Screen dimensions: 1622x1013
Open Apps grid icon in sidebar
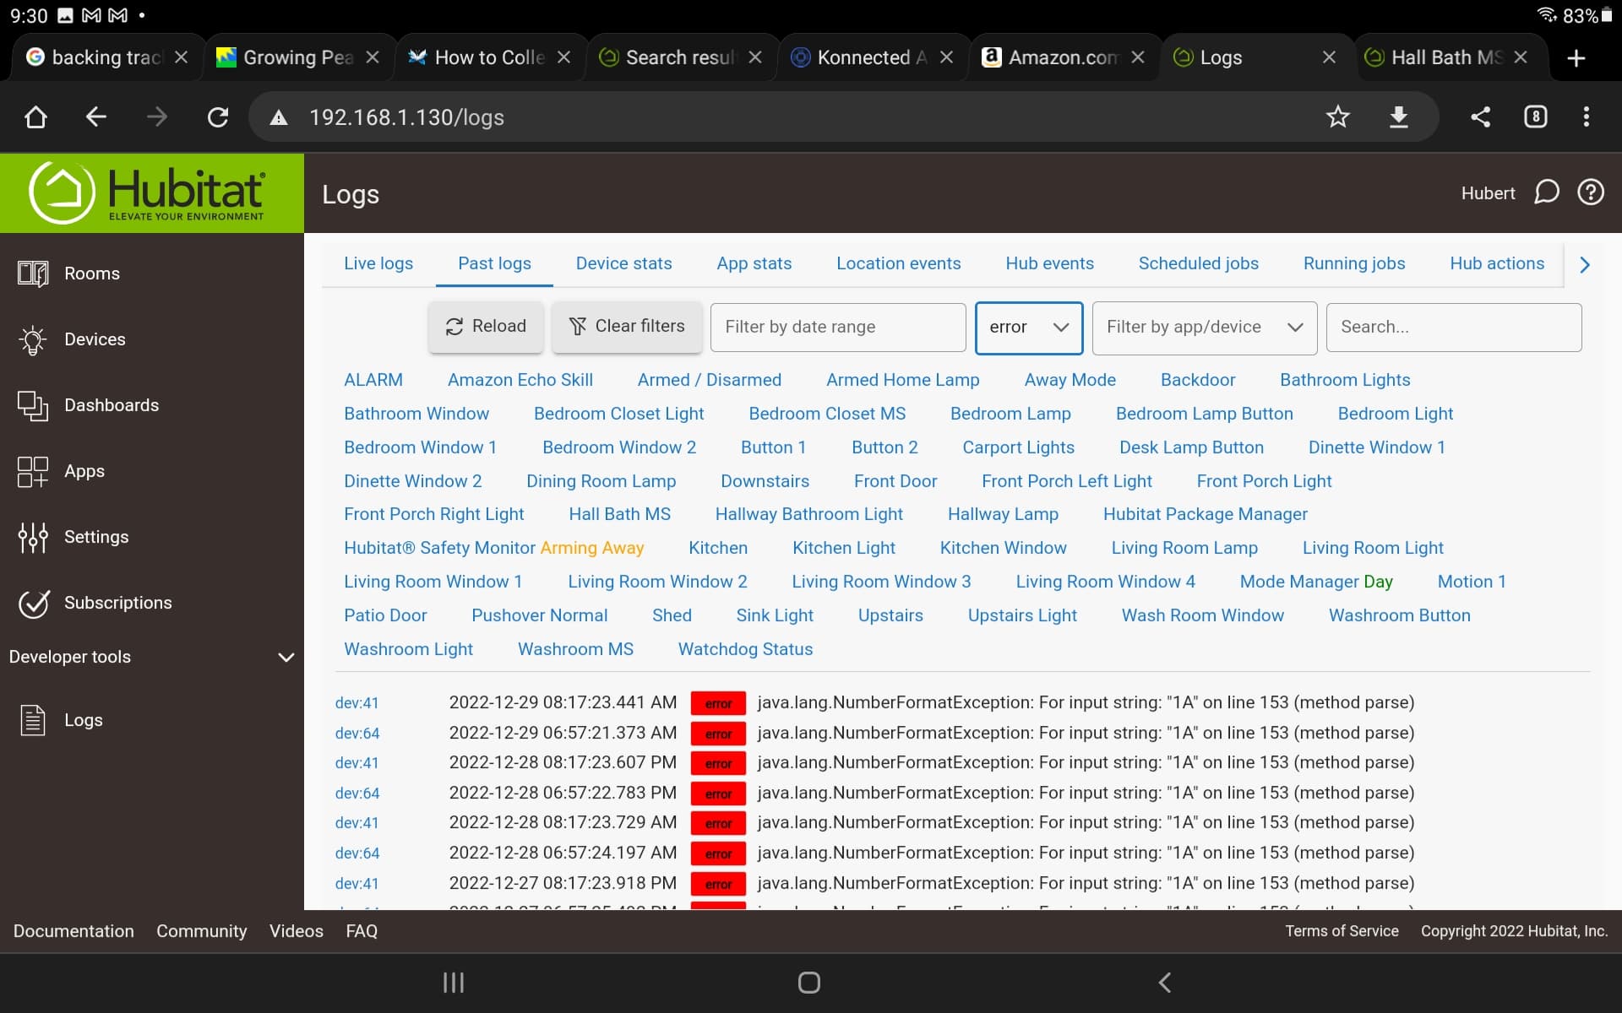point(33,471)
